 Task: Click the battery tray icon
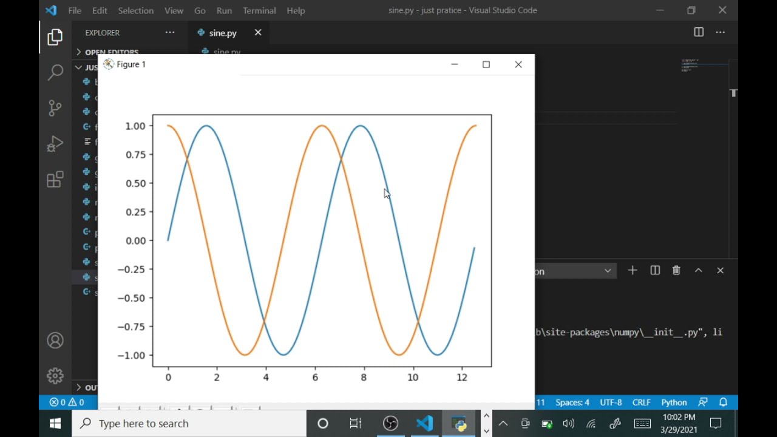(547, 424)
